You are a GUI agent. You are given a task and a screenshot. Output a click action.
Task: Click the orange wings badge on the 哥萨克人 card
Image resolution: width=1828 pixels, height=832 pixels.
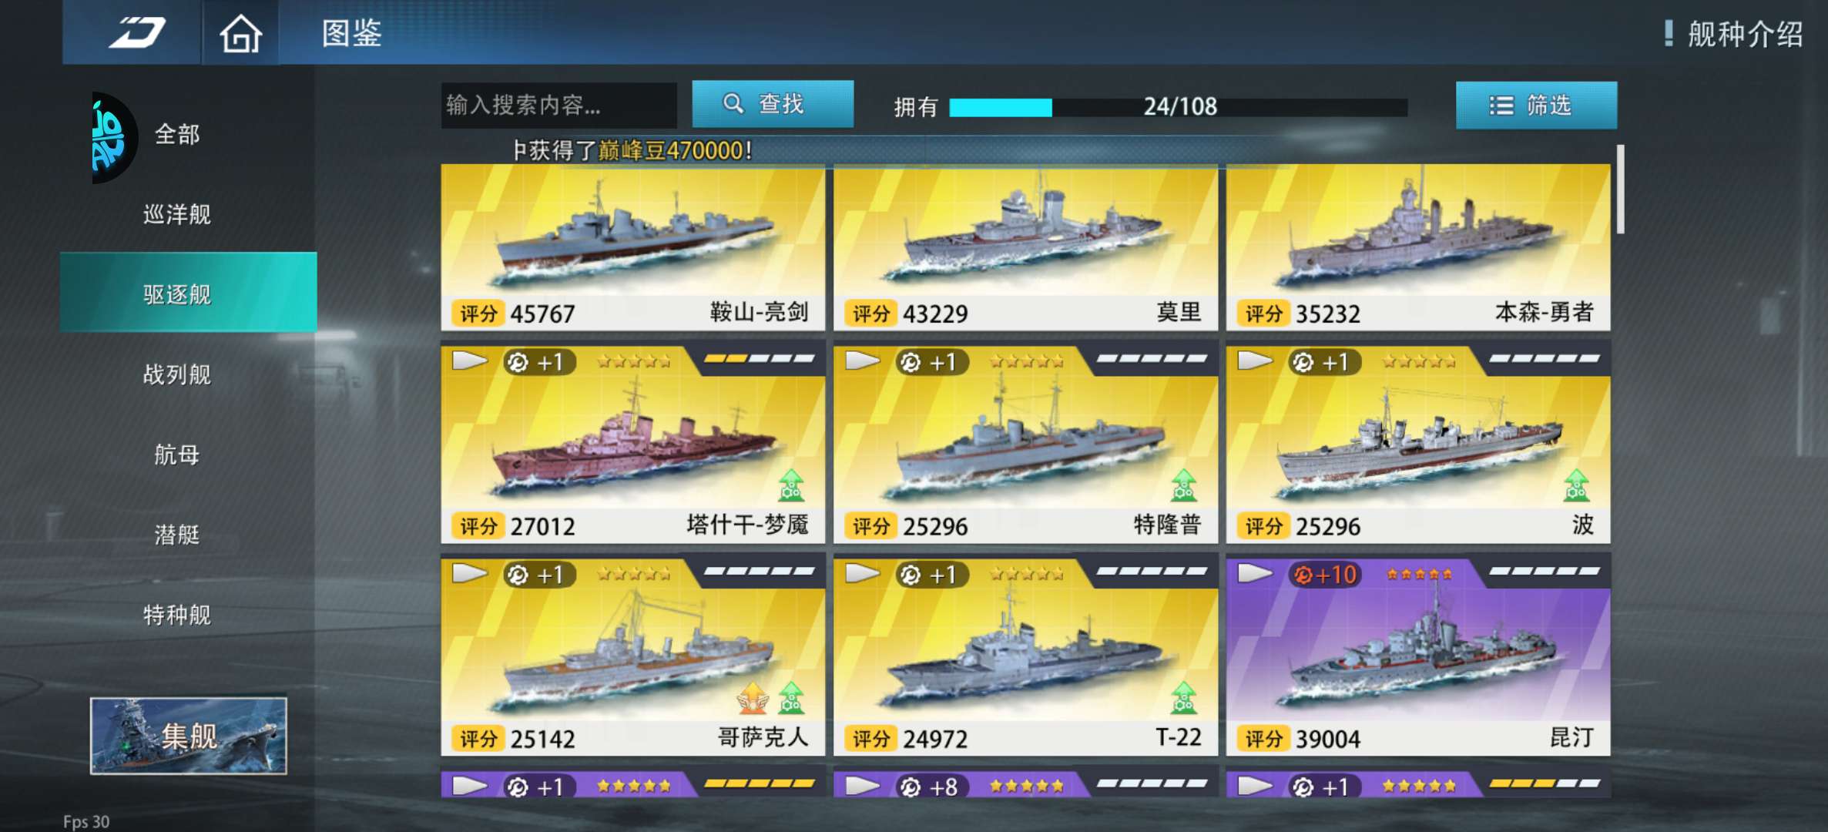pos(753,697)
